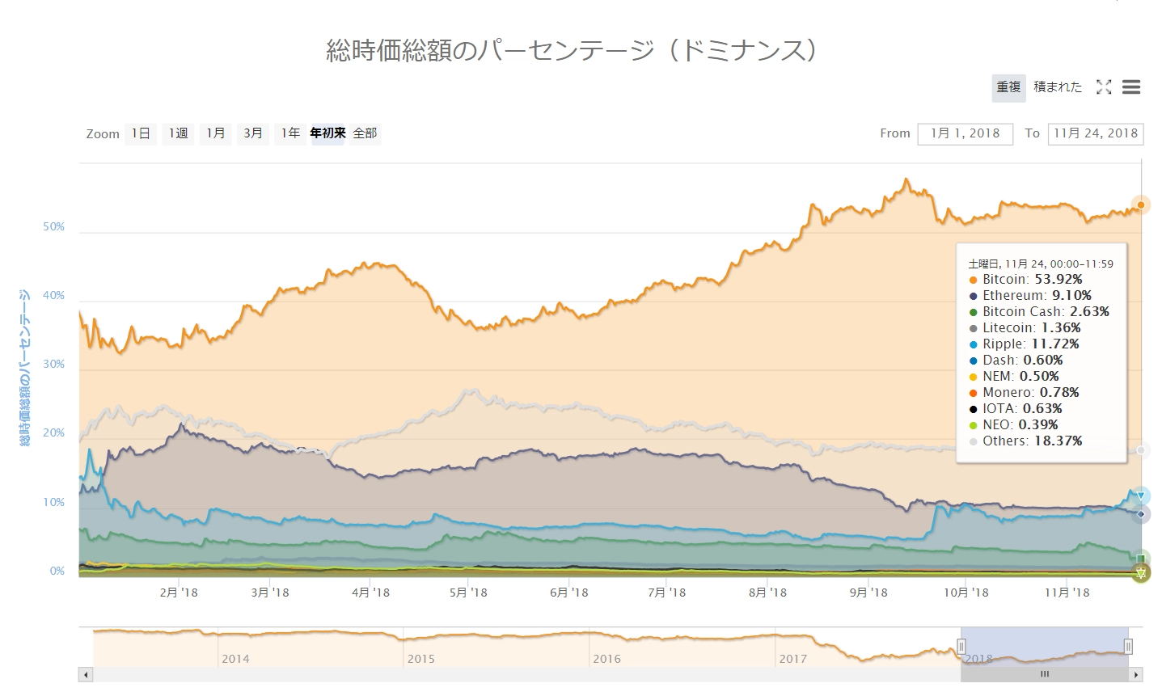Set zoom range to 1週
The image size is (1162, 696).
click(178, 133)
